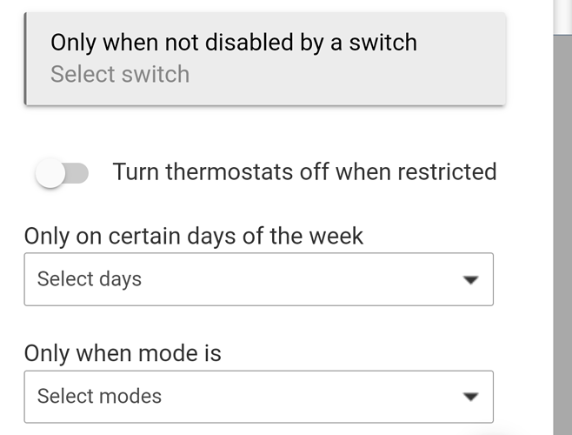Click the 'Select modes' placeholder text
This screenshot has height=435, width=572.
tap(99, 397)
